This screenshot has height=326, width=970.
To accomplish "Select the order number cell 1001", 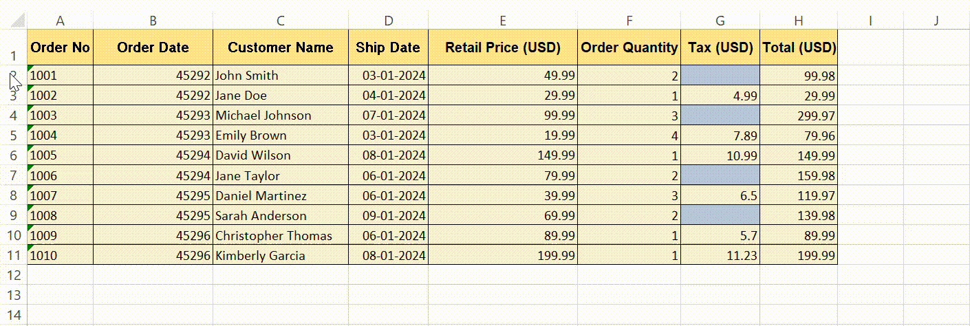I will (x=61, y=76).
